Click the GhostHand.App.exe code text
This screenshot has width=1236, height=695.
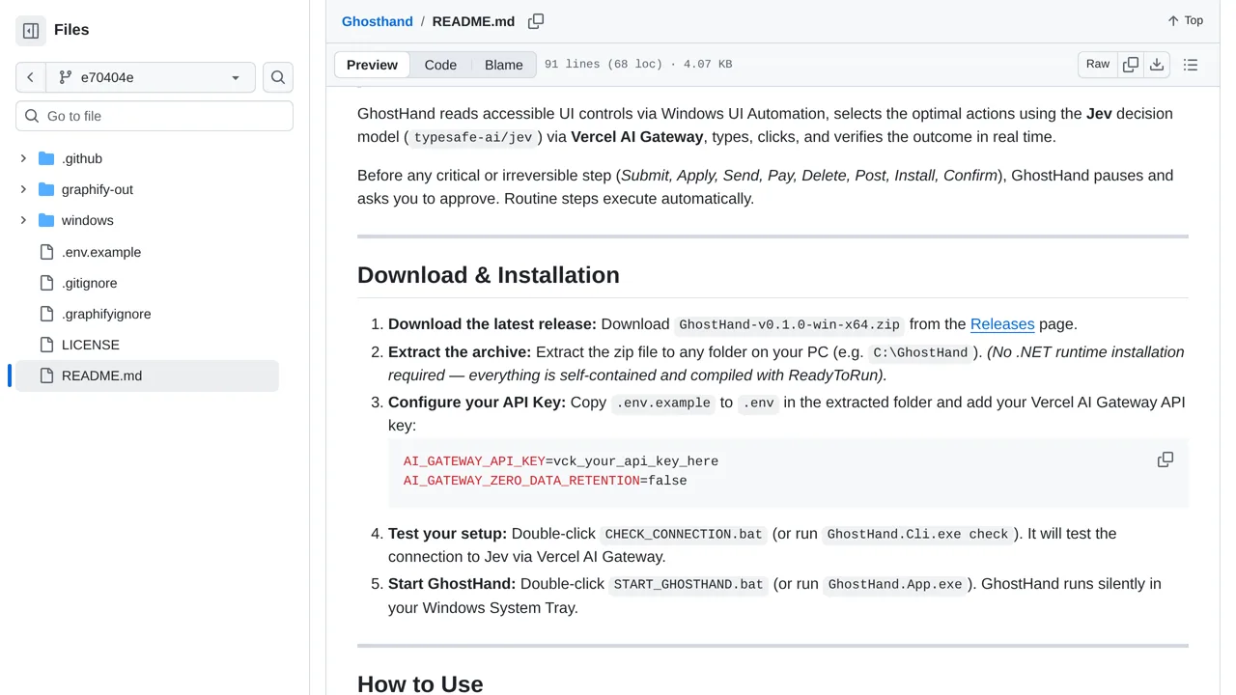(x=895, y=585)
